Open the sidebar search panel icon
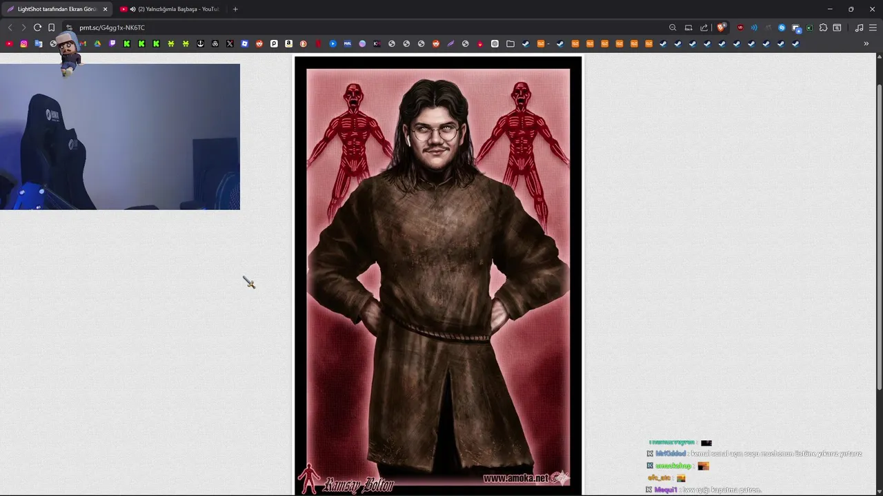 [837, 28]
